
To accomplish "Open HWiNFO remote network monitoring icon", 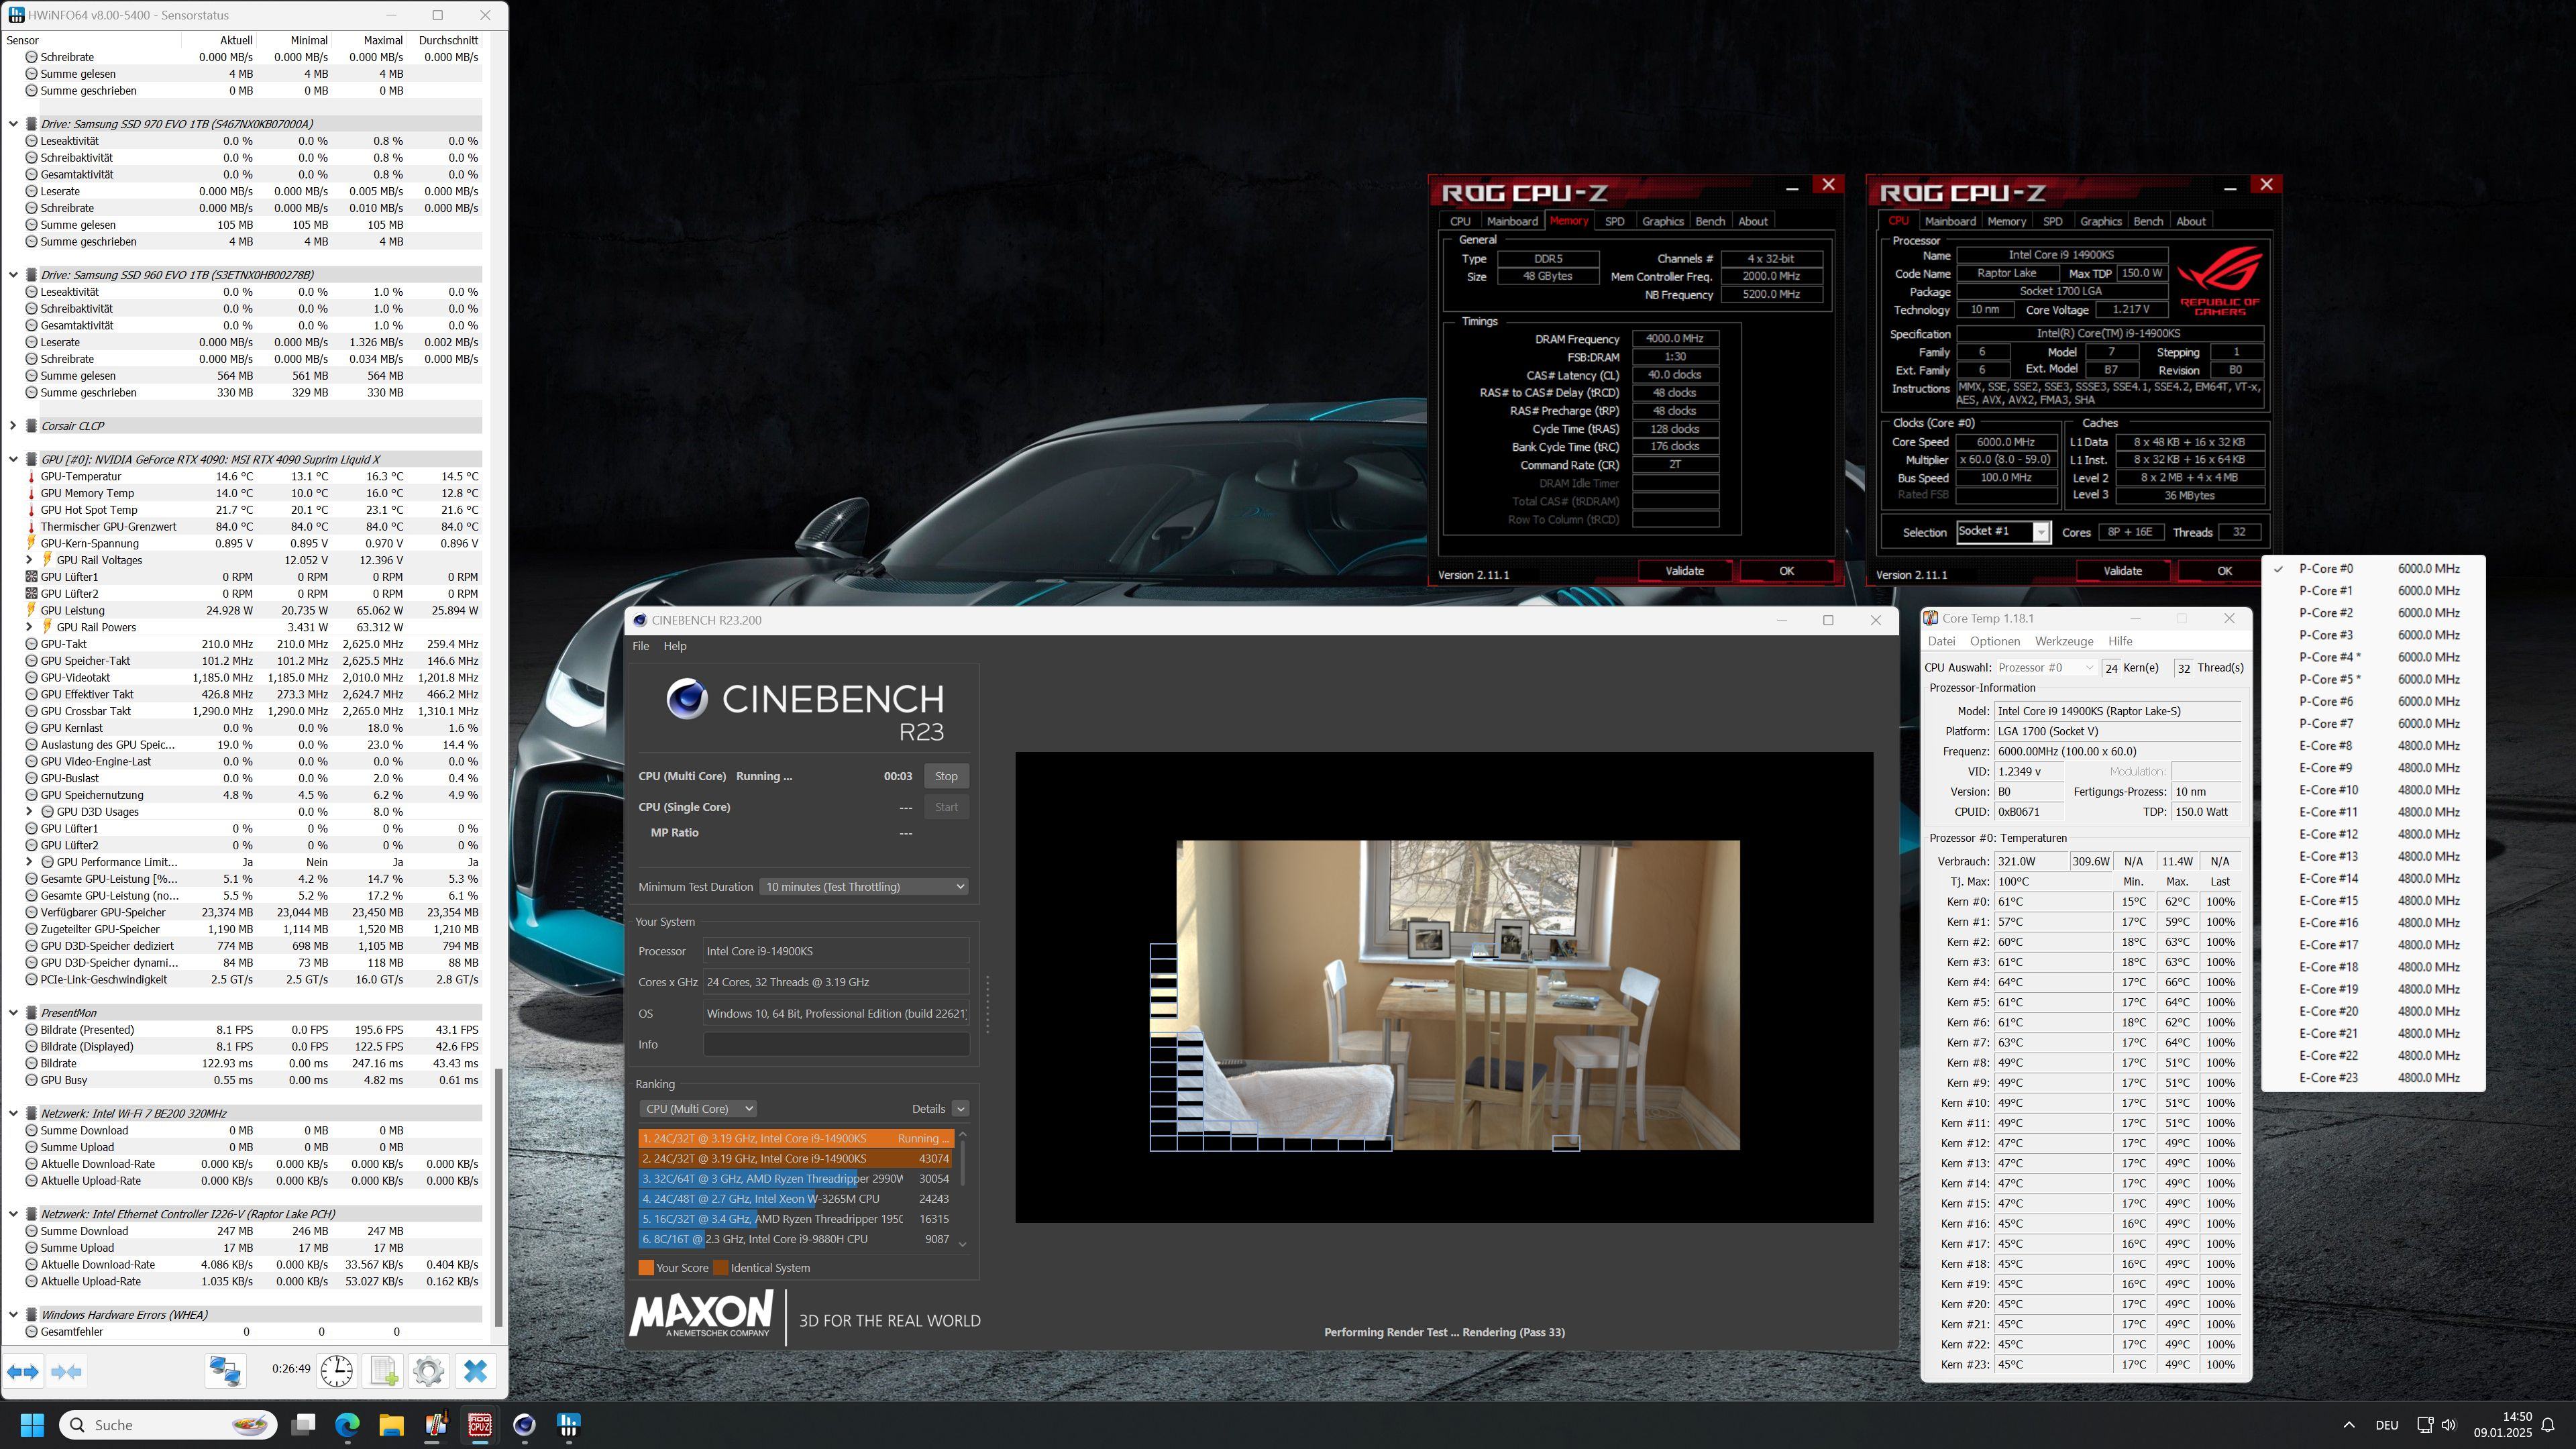I will pyautogui.click(x=225, y=1370).
